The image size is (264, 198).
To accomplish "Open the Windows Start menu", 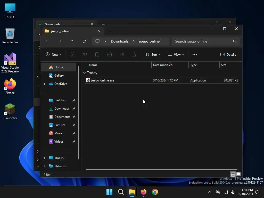I will pyautogui.click(x=109, y=192).
